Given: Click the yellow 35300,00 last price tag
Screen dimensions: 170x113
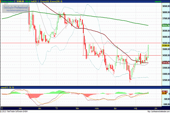Looking at the screenshot, I should pyautogui.click(x=166, y=45).
